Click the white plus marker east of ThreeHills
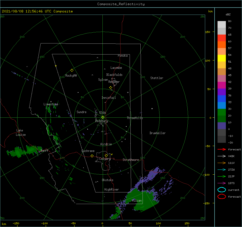The height and width of the screenshot is (227, 242). pyautogui.click(x=152, y=109)
